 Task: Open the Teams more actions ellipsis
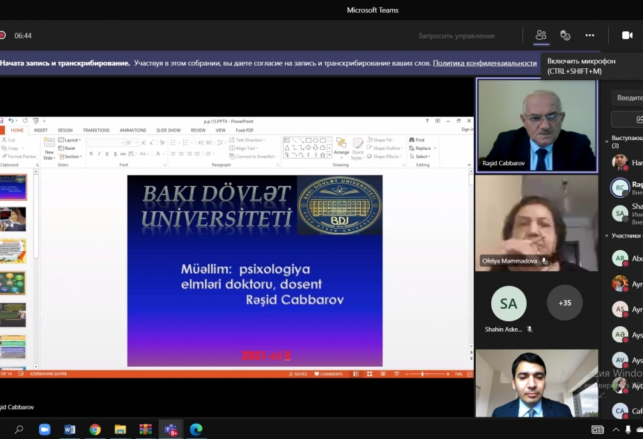589,36
